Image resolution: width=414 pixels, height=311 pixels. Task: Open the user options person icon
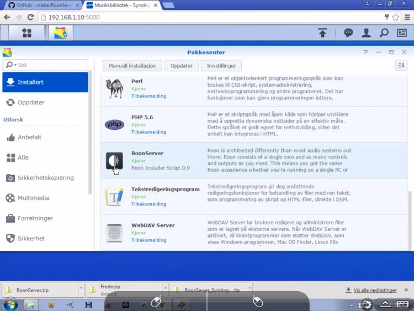click(366, 33)
